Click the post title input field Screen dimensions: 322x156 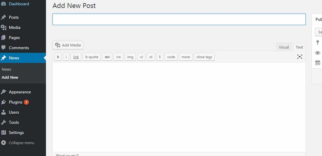click(x=179, y=19)
